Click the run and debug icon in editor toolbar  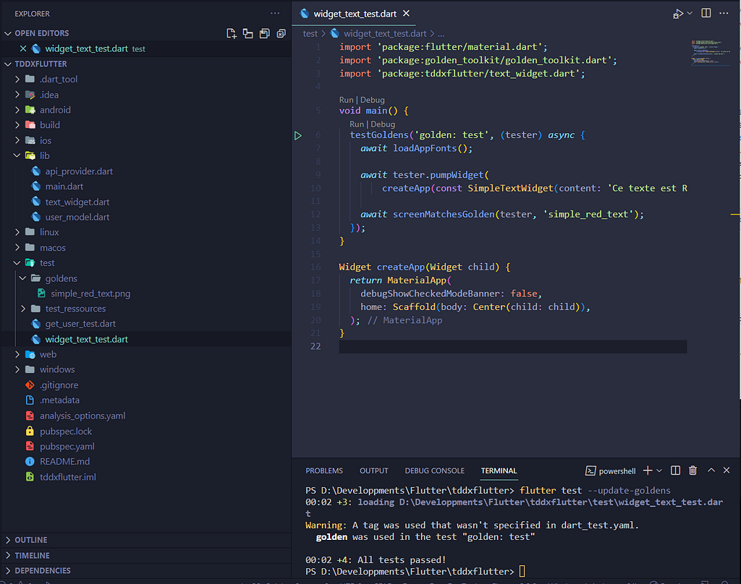pyautogui.click(x=678, y=14)
